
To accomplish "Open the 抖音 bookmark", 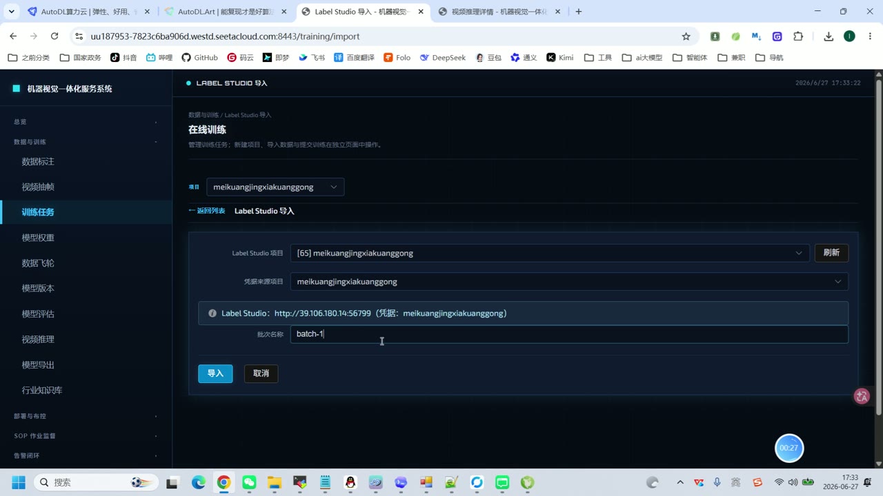I will click(123, 57).
